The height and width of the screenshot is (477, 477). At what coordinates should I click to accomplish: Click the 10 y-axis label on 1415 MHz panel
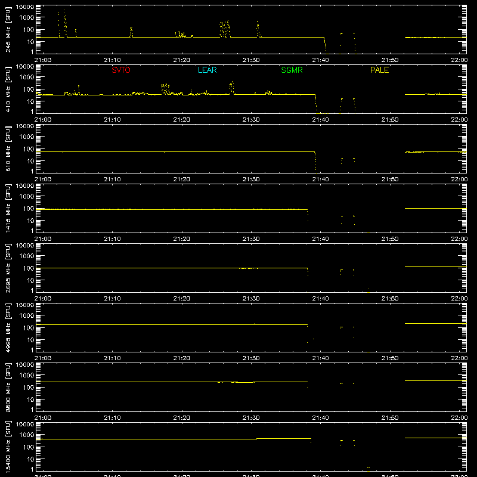point(30,221)
